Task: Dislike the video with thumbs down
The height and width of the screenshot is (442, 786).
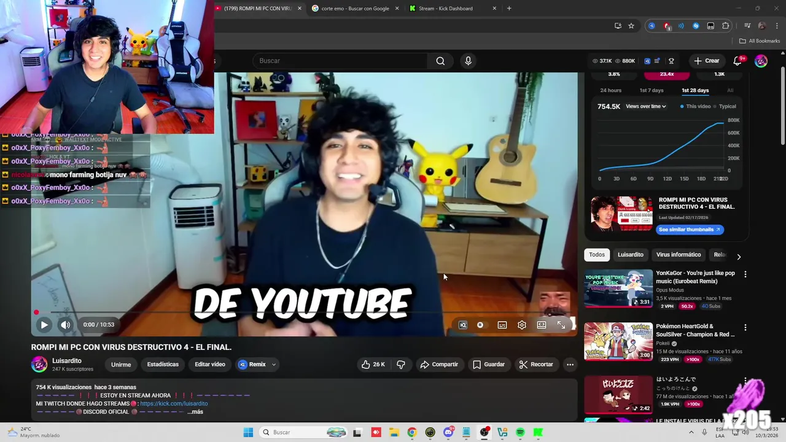Action: coord(401,365)
